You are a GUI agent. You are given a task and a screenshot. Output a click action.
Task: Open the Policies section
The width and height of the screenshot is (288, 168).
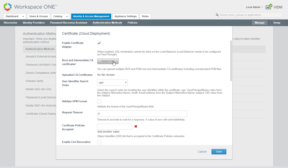[132, 23]
